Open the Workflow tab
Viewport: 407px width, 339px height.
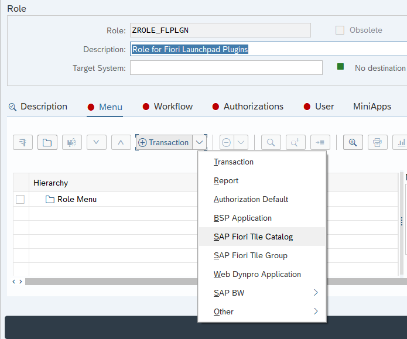[x=173, y=107]
